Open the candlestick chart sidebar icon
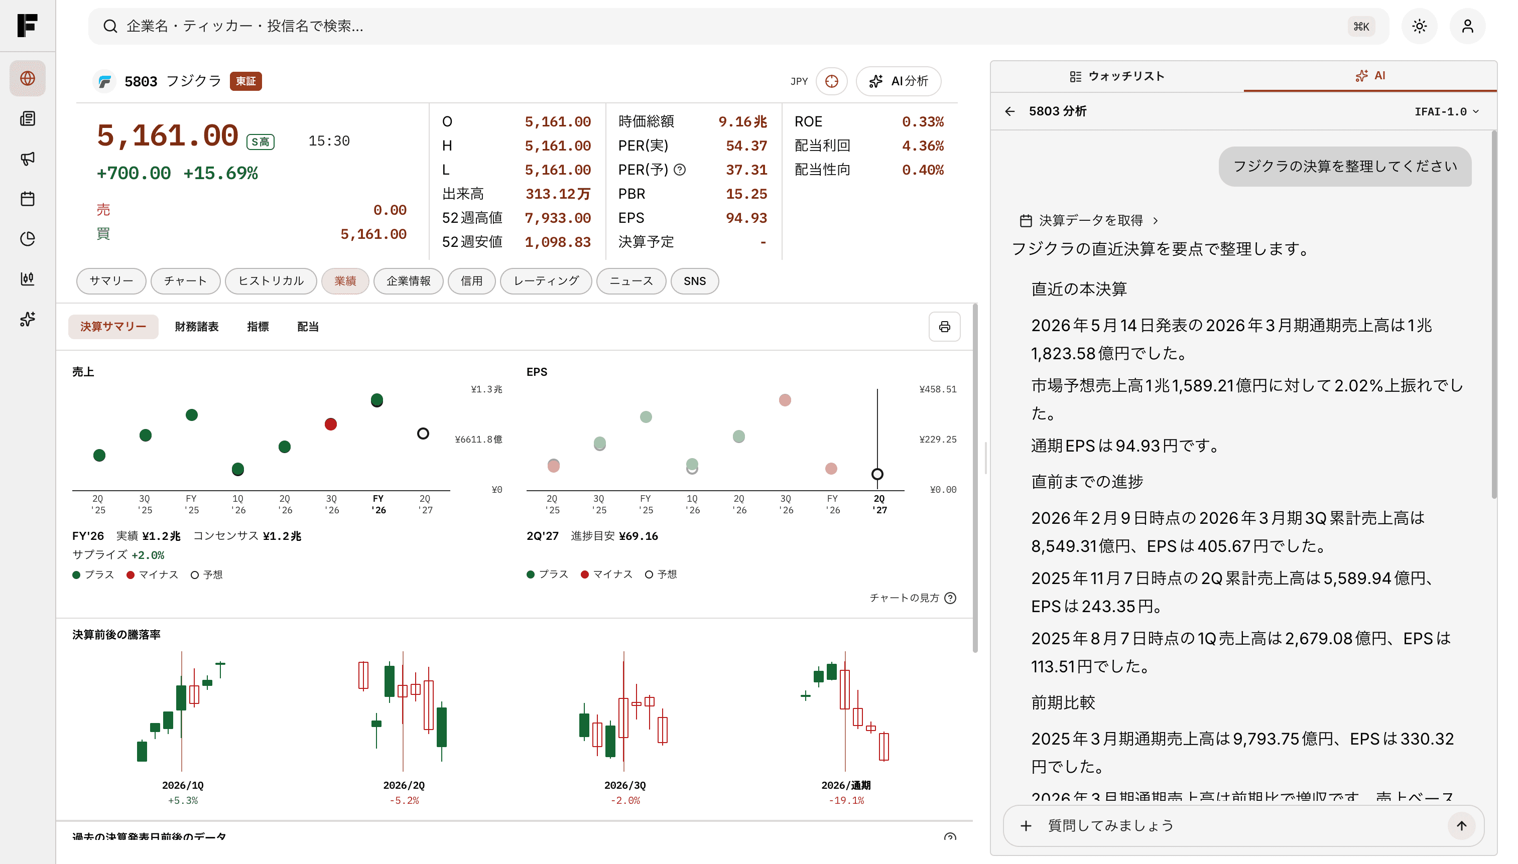 (x=27, y=279)
